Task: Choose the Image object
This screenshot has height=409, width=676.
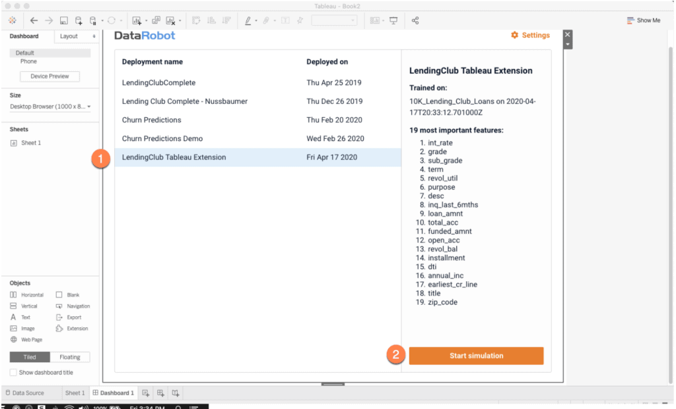Action: click(22, 329)
